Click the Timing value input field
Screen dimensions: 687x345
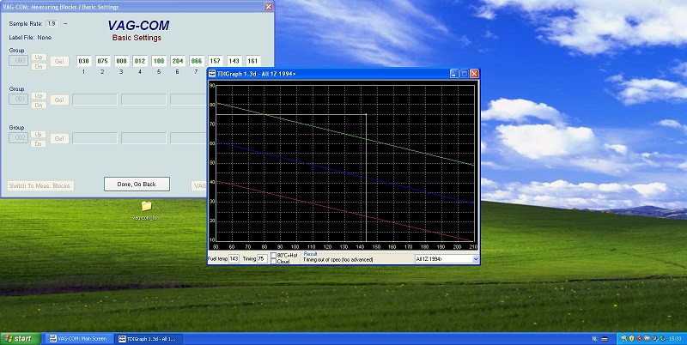pos(262,257)
